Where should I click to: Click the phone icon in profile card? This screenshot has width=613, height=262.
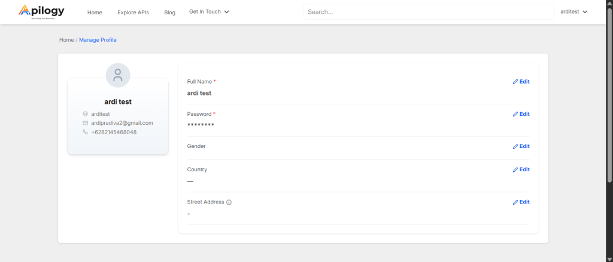click(x=85, y=132)
